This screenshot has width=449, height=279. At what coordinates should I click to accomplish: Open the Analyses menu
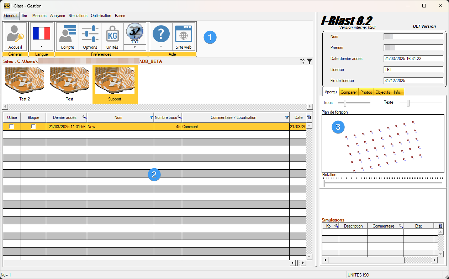pos(58,16)
